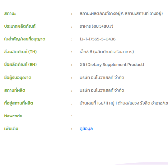Select the manufacturer name under สถานที่ผลิต

tap(102, 90)
